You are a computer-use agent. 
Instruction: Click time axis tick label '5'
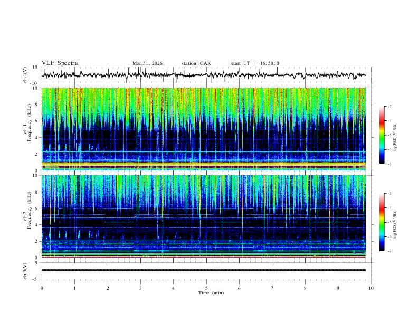pos(206,288)
